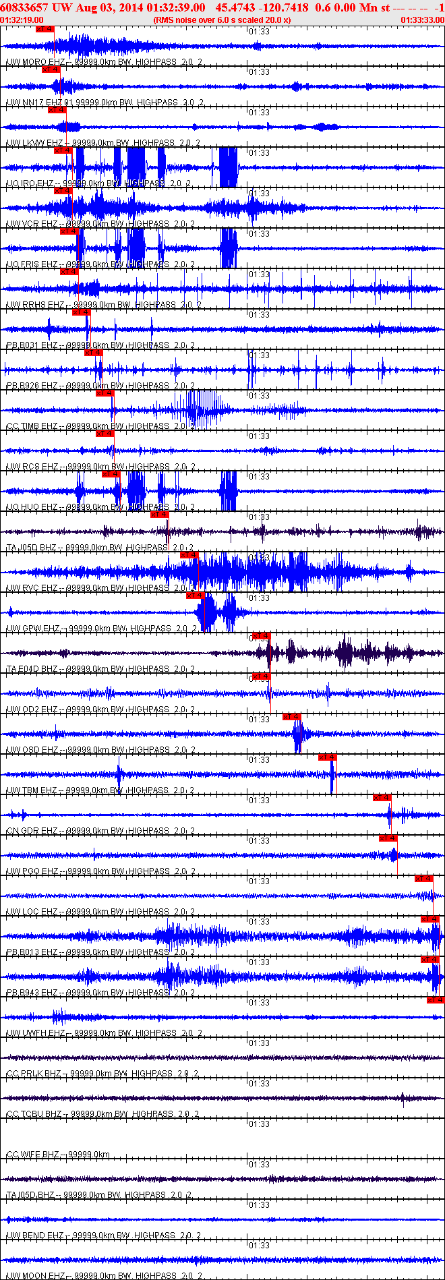This screenshot has width=445, height=1280.
Task: Select the pick flag on UW GPW trace
Action: click(x=196, y=595)
